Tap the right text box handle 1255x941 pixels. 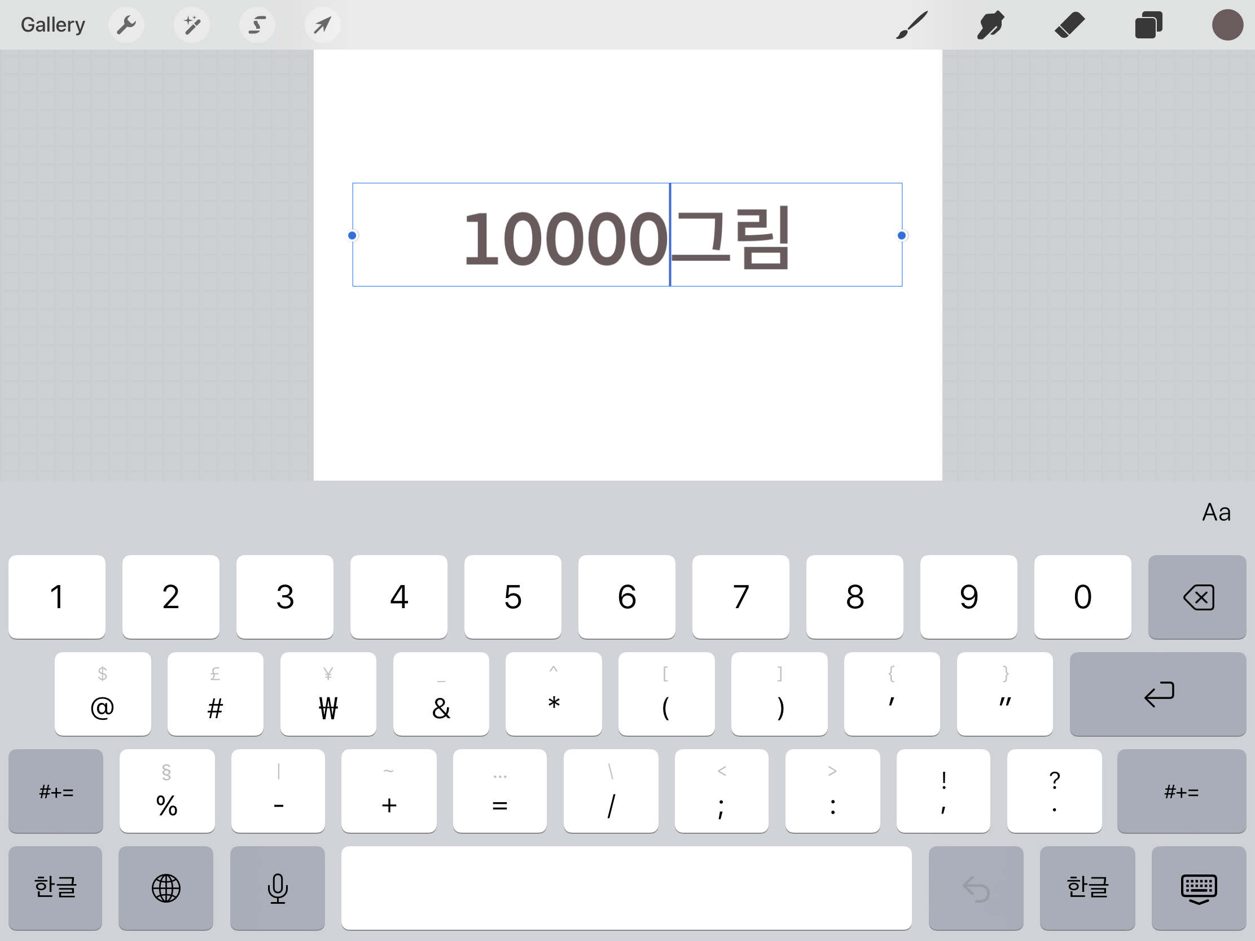902,235
